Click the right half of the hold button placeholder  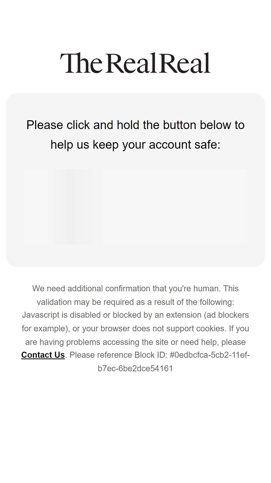coord(191,206)
